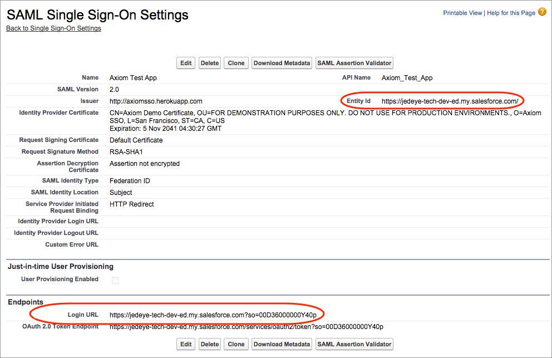Click the top Clone button

click(x=236, y=63)
